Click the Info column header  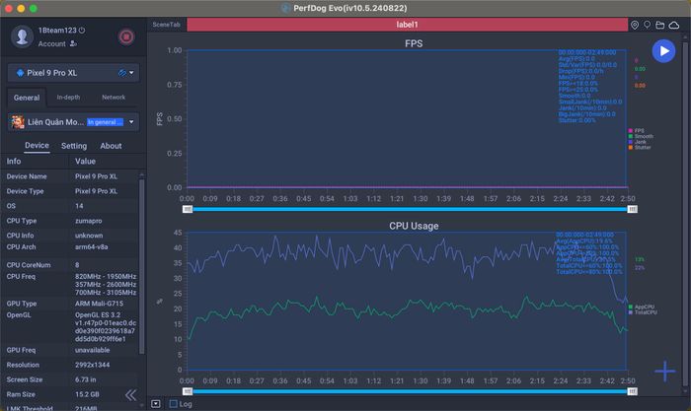14,161
